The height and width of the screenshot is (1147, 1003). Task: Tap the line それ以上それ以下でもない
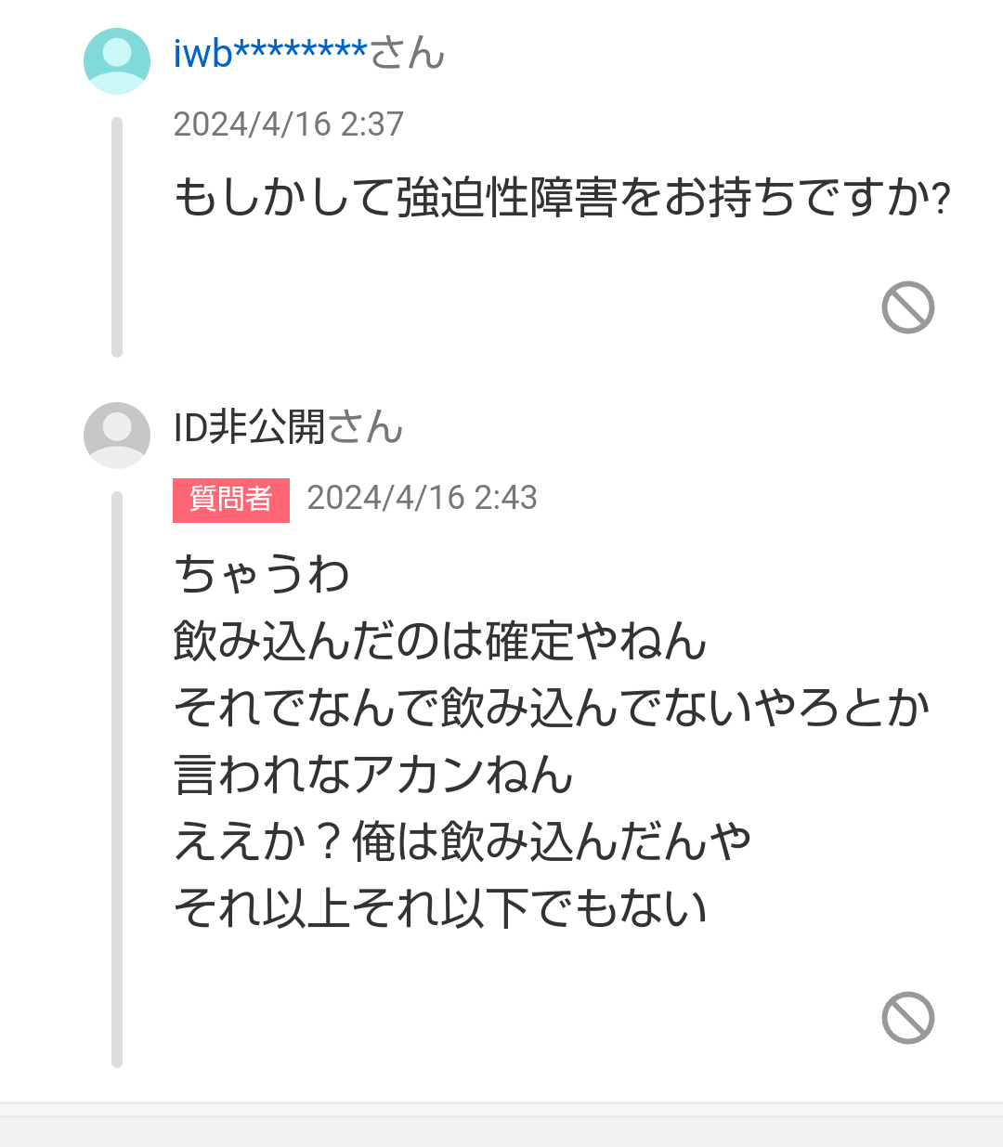pyautogui.click(x=440, y=908)
